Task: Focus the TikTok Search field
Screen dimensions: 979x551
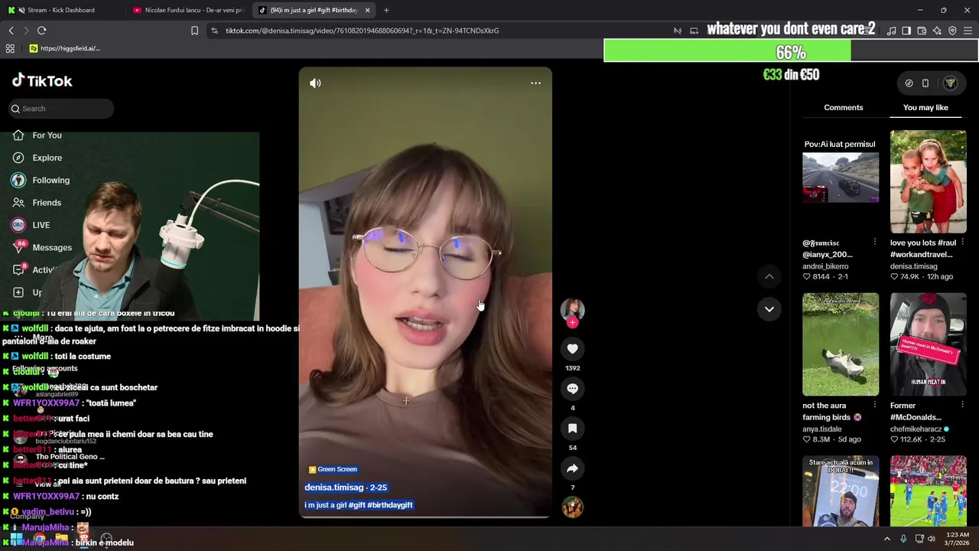Action: click(x=61, y=109)
